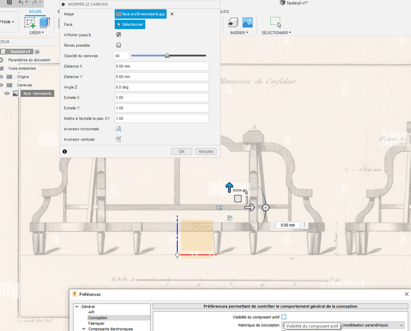Click the Create Sketch icon in the ribbon
The image size is (411, 331).
(x=30, y=22)
